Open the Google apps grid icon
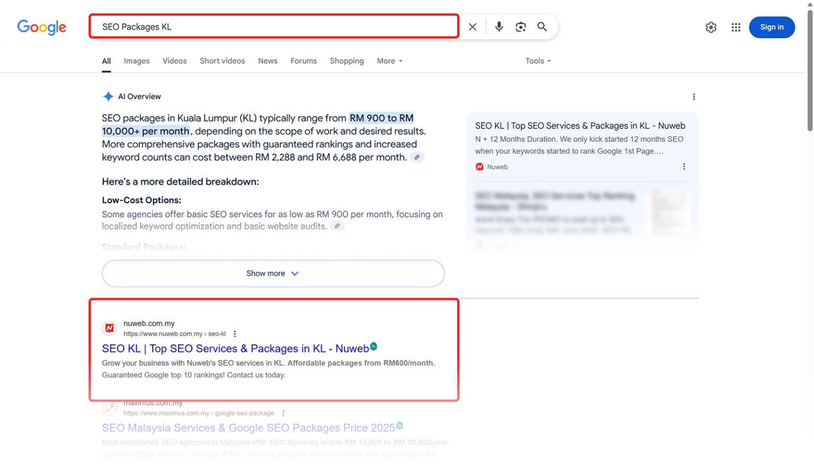The height and width of the screenshot is (470, 814). click(x=736, y=28)
